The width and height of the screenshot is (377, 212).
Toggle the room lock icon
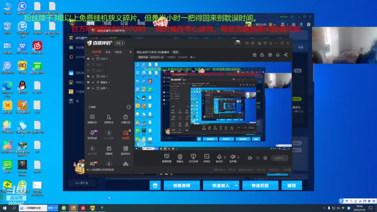[x=262, y=55]
